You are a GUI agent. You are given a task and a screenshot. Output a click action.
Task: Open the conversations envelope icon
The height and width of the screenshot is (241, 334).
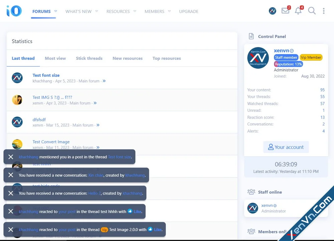point(285,11)
